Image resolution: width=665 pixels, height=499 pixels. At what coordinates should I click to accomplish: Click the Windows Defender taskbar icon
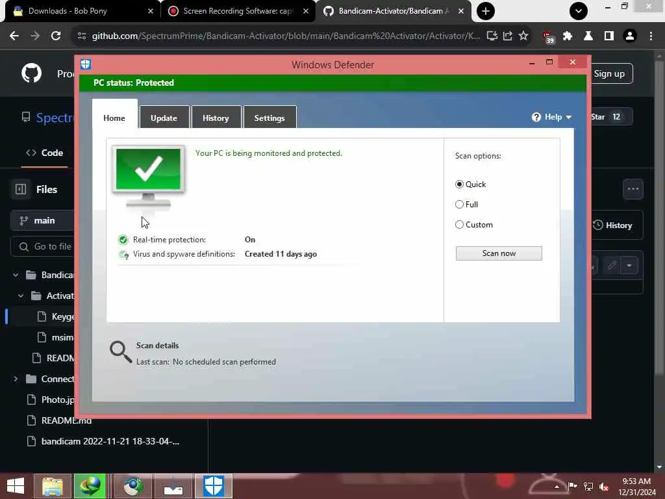(x=213, y=486)
